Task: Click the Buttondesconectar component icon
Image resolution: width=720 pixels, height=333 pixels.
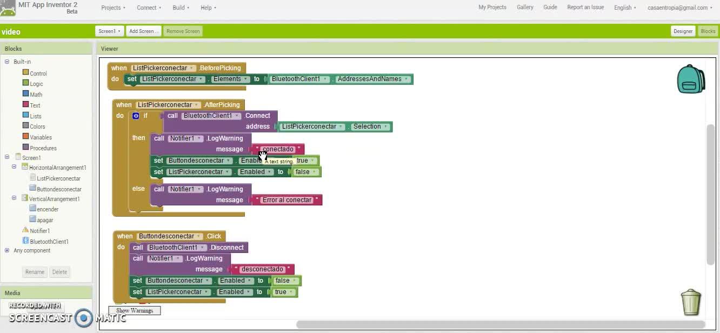Action: (32, 188)
